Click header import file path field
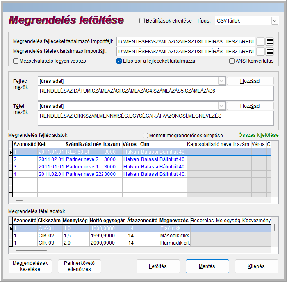Image resolution: width=287 pixels, height=282 pixels. point(186,42)
